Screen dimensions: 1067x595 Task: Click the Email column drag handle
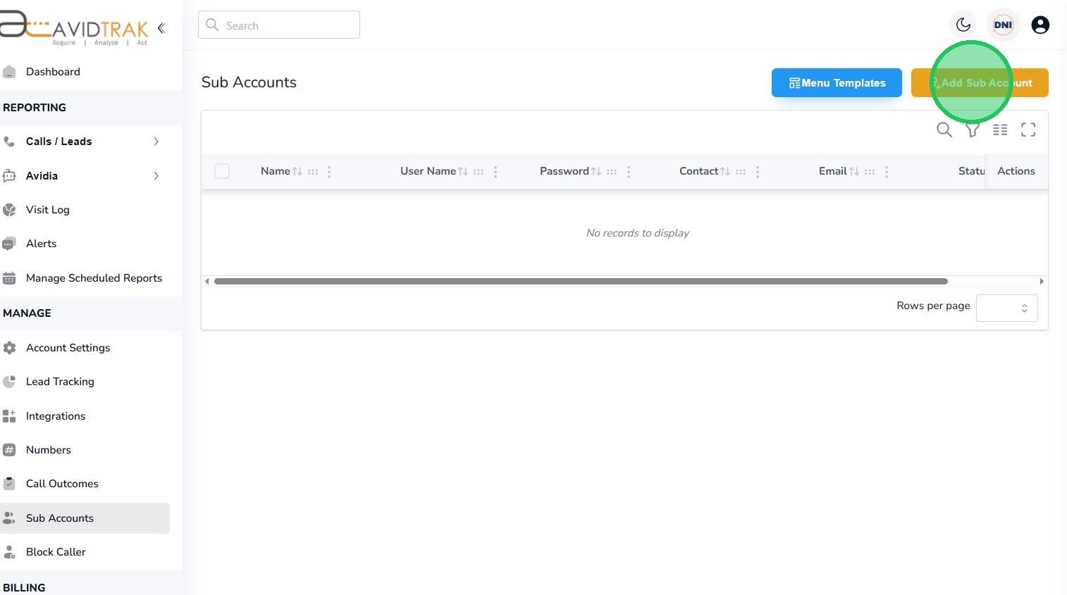click(870, 172)
